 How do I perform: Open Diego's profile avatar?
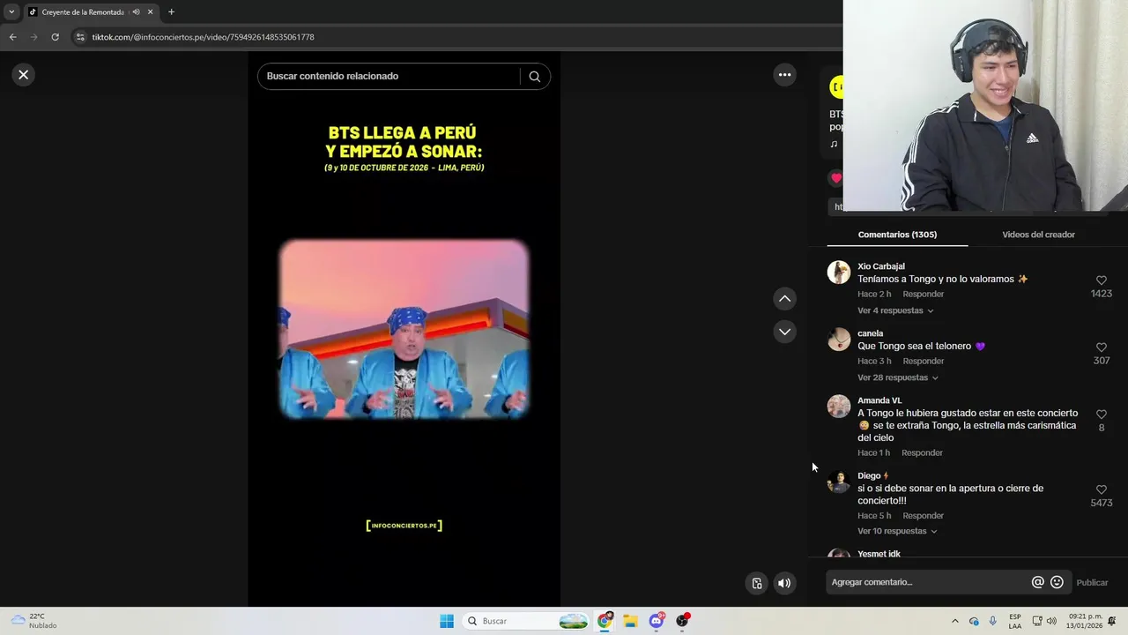click(838, 482)
